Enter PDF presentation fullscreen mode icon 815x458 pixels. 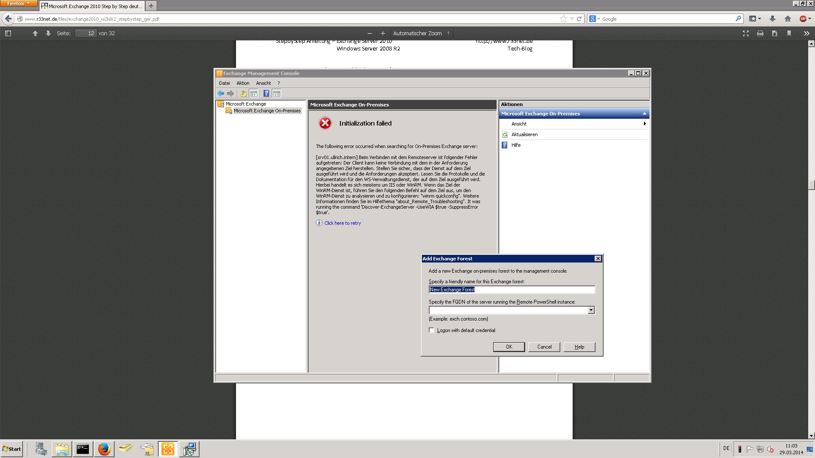pos(745,34)
